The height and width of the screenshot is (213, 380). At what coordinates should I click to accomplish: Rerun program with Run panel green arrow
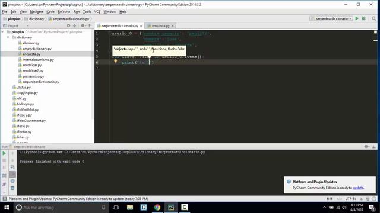4,153
